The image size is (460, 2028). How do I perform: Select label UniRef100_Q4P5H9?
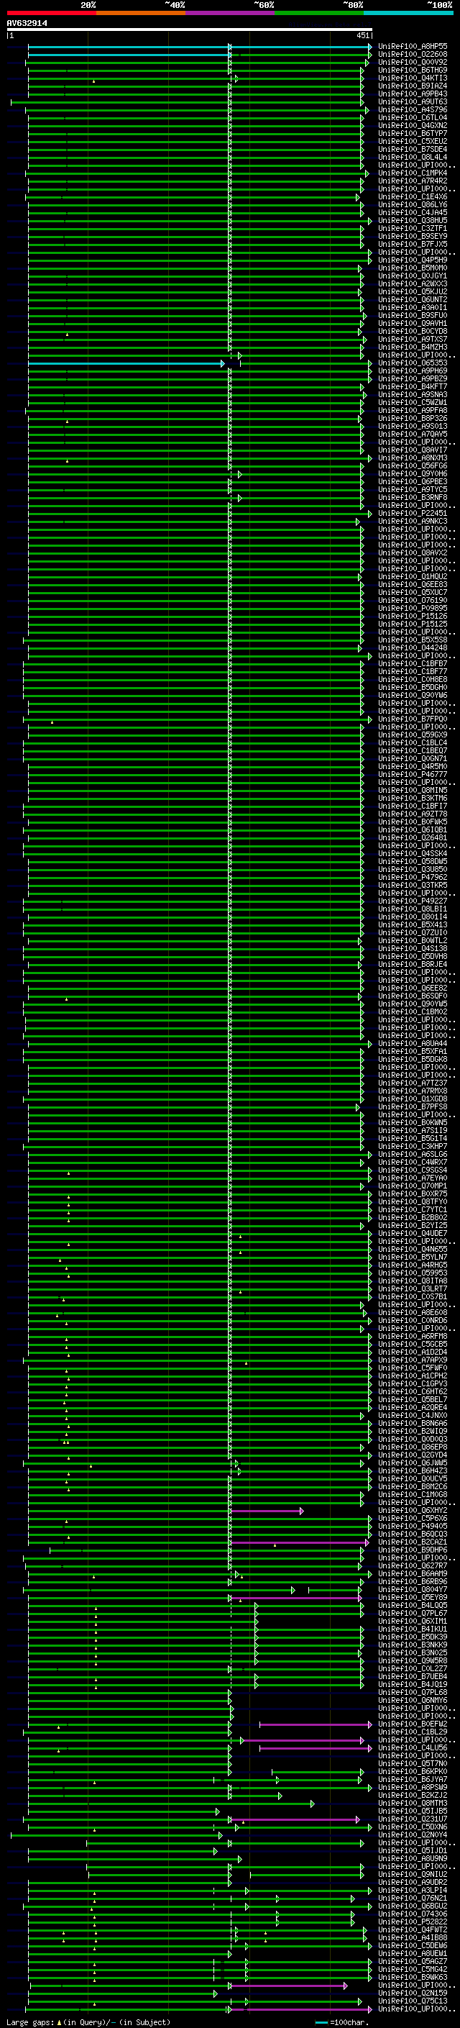(x=413, y=260)
